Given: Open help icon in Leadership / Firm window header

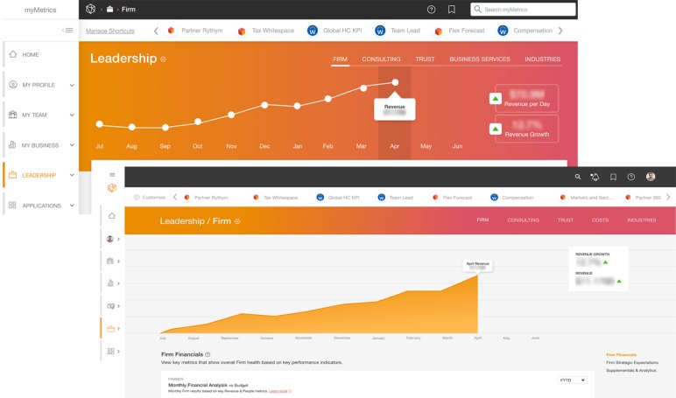Looking at the screenshot, I should (x=631, y=177).
